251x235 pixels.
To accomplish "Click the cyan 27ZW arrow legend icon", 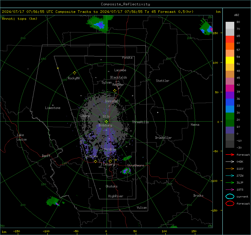I will click(230, 176).
